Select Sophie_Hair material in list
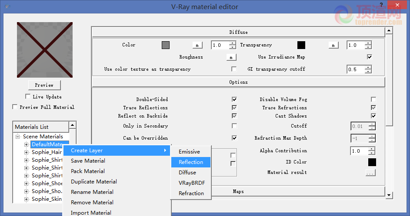 point(47,152)
